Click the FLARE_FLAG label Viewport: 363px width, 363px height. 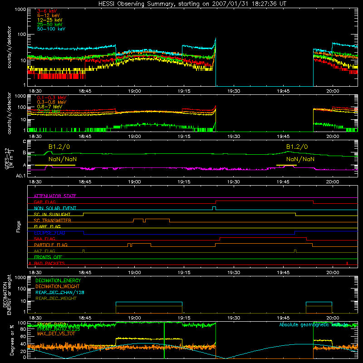47,226
